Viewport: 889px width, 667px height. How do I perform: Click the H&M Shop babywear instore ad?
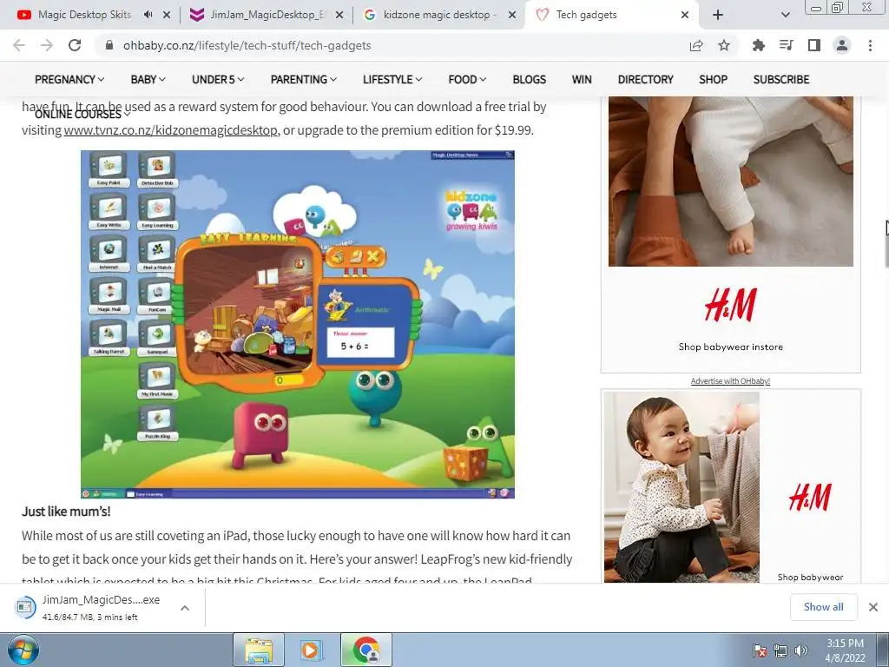pyautogui.click(x=731, y=234)
